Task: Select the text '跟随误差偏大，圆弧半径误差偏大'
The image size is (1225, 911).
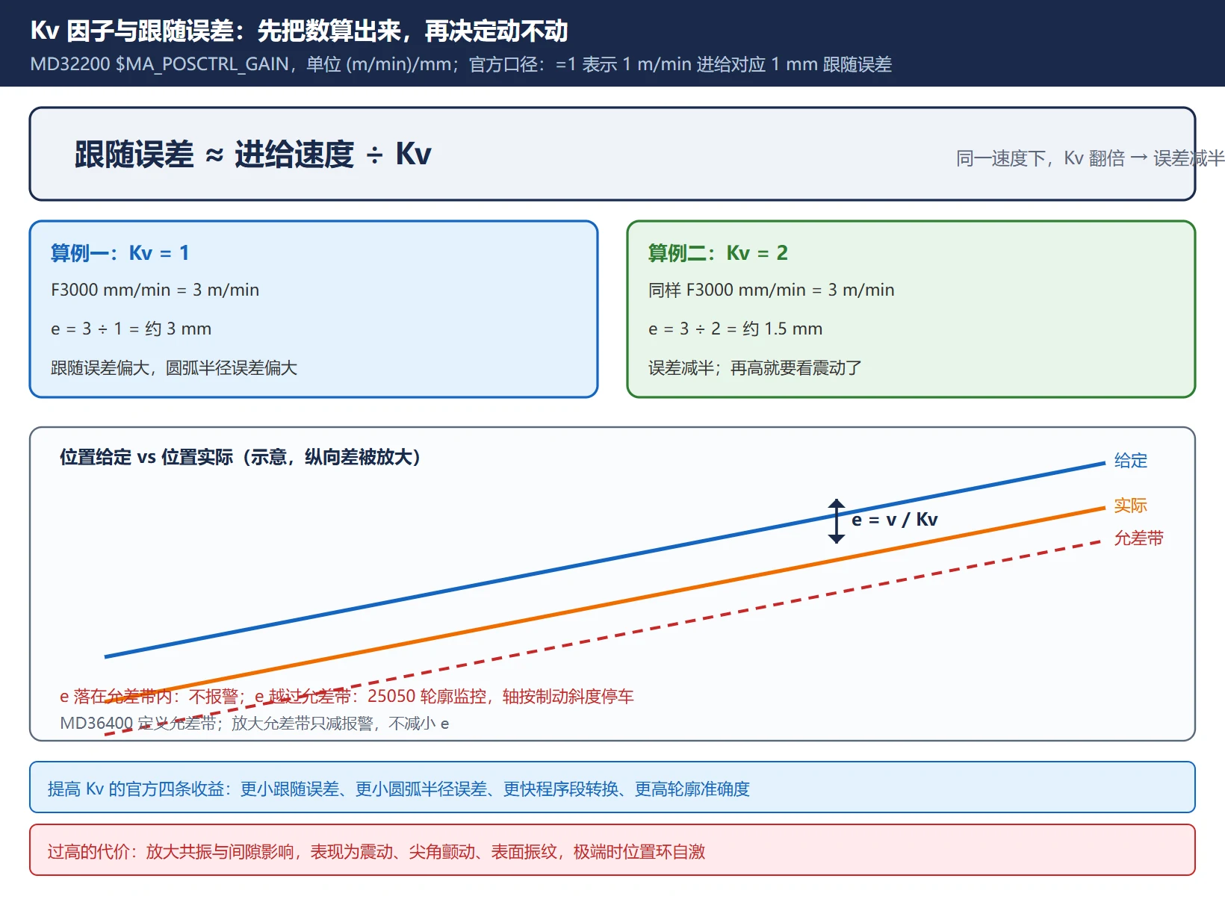Action: tap(174, 367)
